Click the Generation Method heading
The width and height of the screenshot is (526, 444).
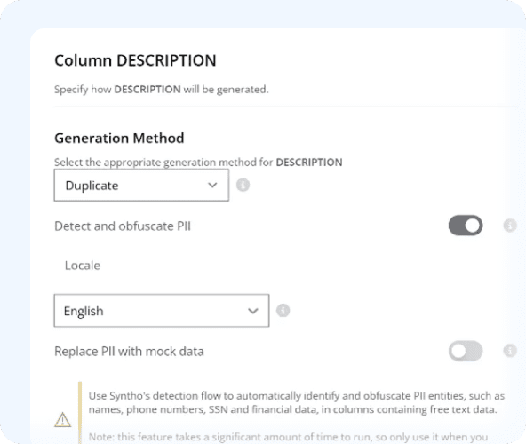click(119, 139)
